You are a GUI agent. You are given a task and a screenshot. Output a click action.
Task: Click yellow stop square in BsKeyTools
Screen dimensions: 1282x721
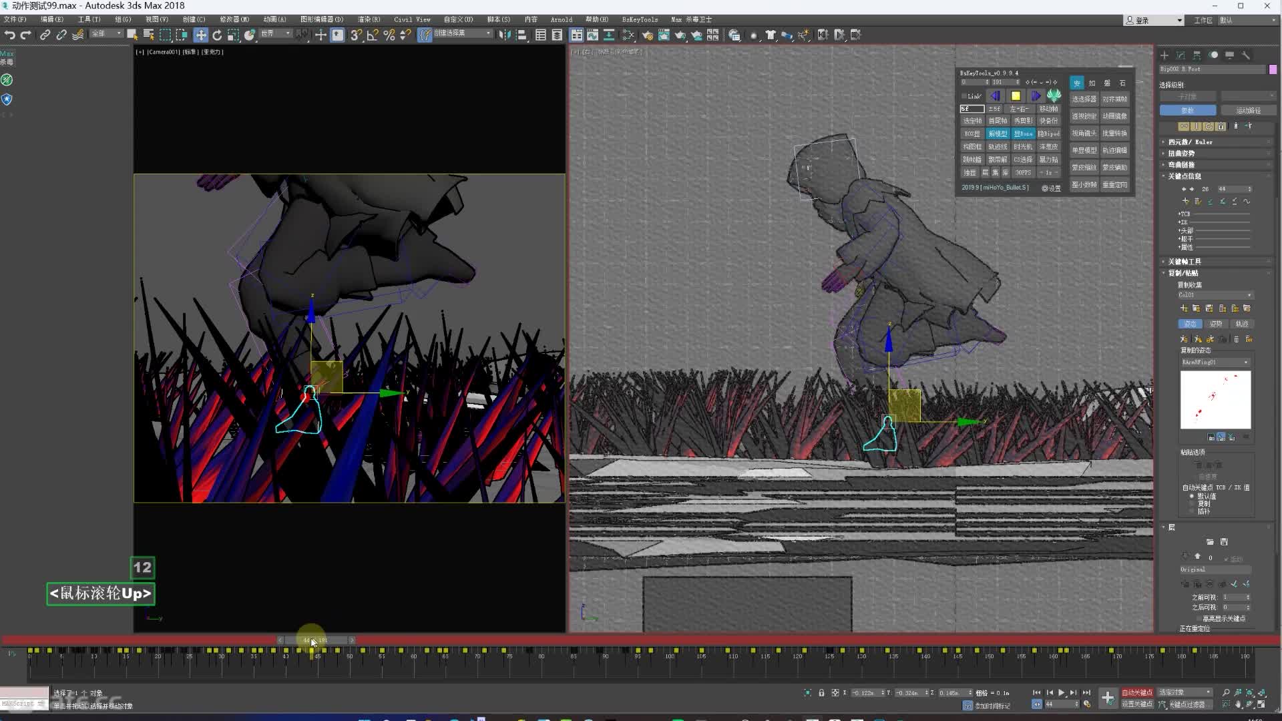click(1016, 96)
